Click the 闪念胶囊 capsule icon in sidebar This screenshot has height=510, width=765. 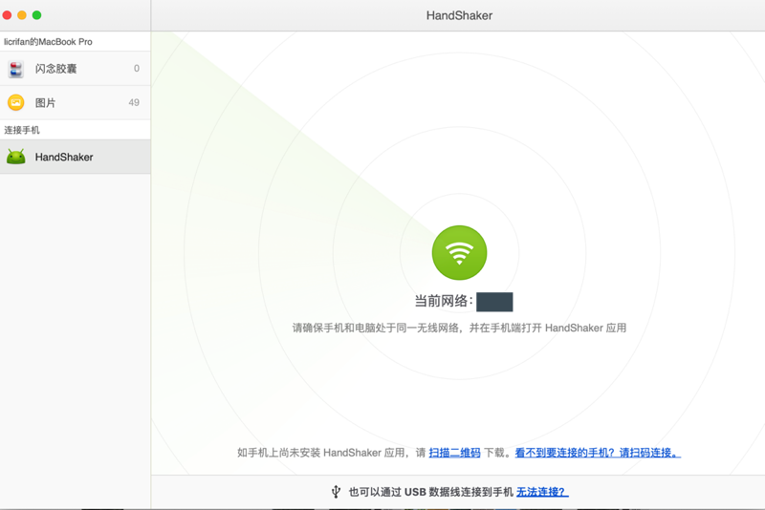tap(16, 69)
